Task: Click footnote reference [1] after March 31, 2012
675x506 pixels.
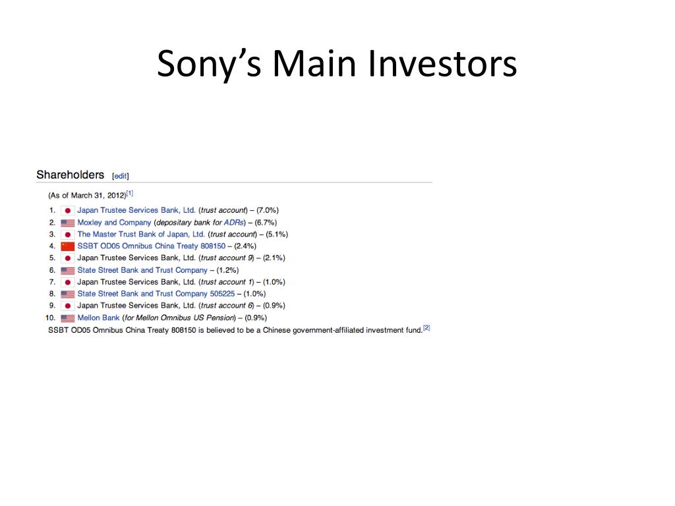Action: tap(130, 193)
